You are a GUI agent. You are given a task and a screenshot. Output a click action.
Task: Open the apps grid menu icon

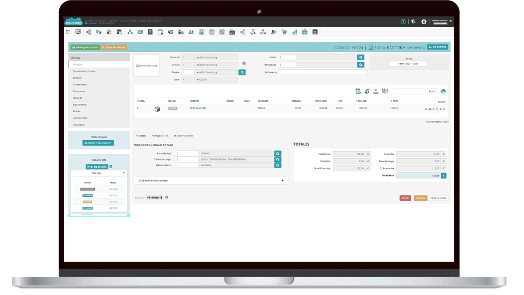(68, 32)
